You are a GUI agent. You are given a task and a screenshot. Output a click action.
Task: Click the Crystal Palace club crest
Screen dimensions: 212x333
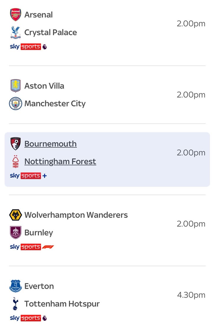(x=16, y=32)
